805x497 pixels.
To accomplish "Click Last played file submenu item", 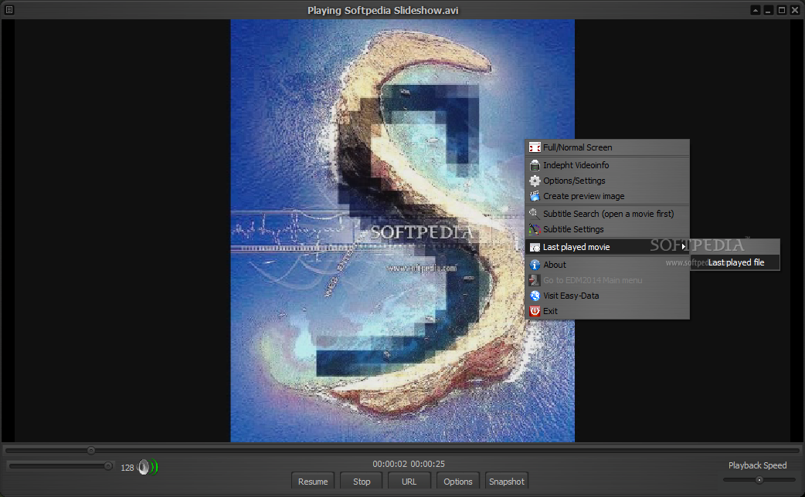I will tap(735, 262).
